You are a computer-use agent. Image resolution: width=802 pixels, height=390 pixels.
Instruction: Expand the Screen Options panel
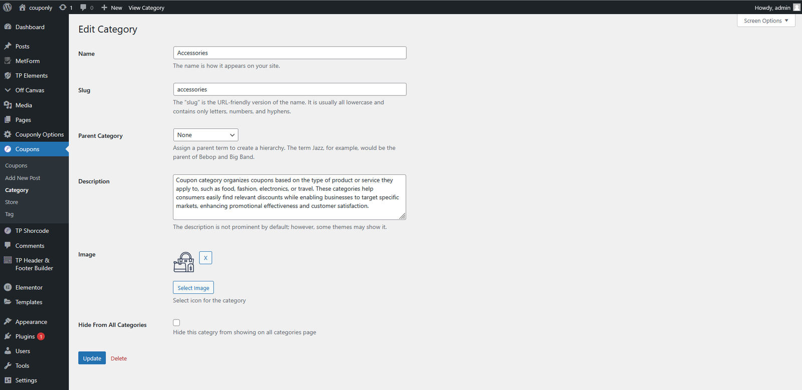pyautogui.click(x=765, y=21)
